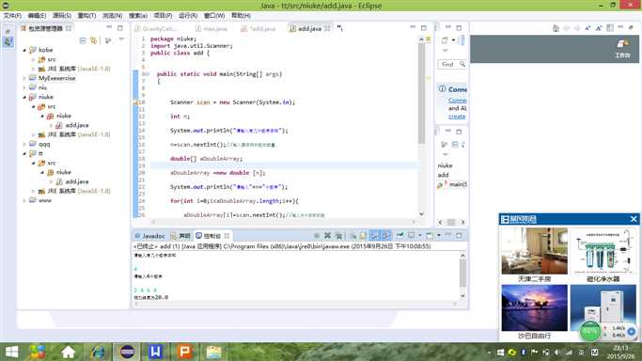Image resolution: width=642 pixels, height=361 pixels.
Task: Toggle Link with Editor in Package Explorer
Action: click(x=94, y=40)
